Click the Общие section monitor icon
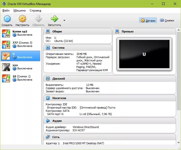This screenshot has width=181, height=150. click(x=48, y=31)
